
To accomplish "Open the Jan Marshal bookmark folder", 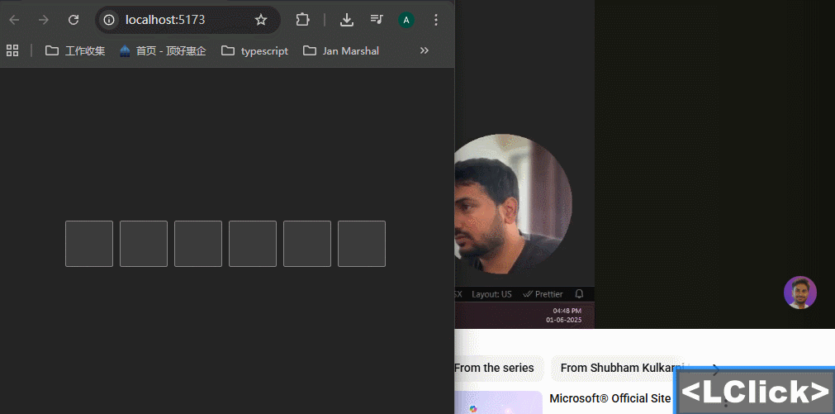I will coord(341,50).
